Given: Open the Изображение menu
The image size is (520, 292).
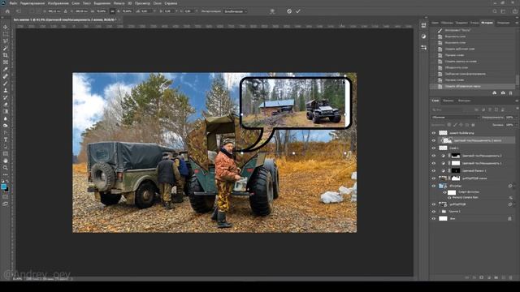Looking at the screenshot, I should point(58,3).
